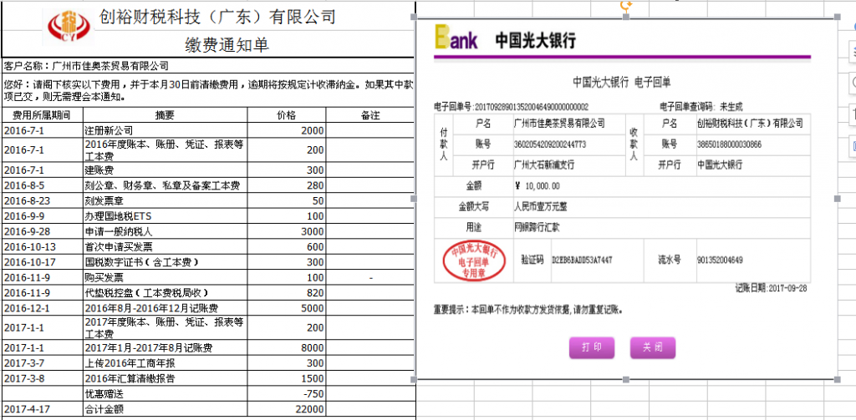Select the 客户名称:广州市佳奥茶贸易有限公司 row
856x420 pixels.
(207, 66)
